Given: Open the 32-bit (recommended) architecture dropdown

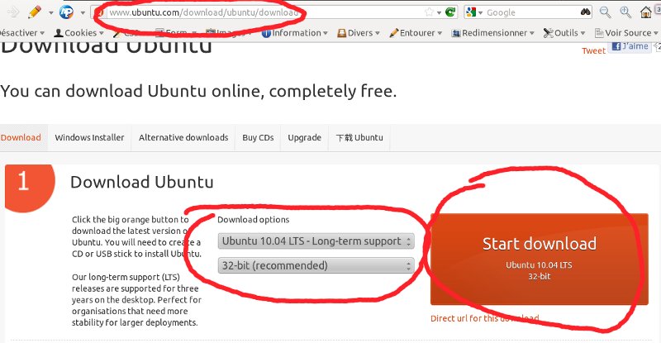Looking at the screenshot, I should [316, 266].
